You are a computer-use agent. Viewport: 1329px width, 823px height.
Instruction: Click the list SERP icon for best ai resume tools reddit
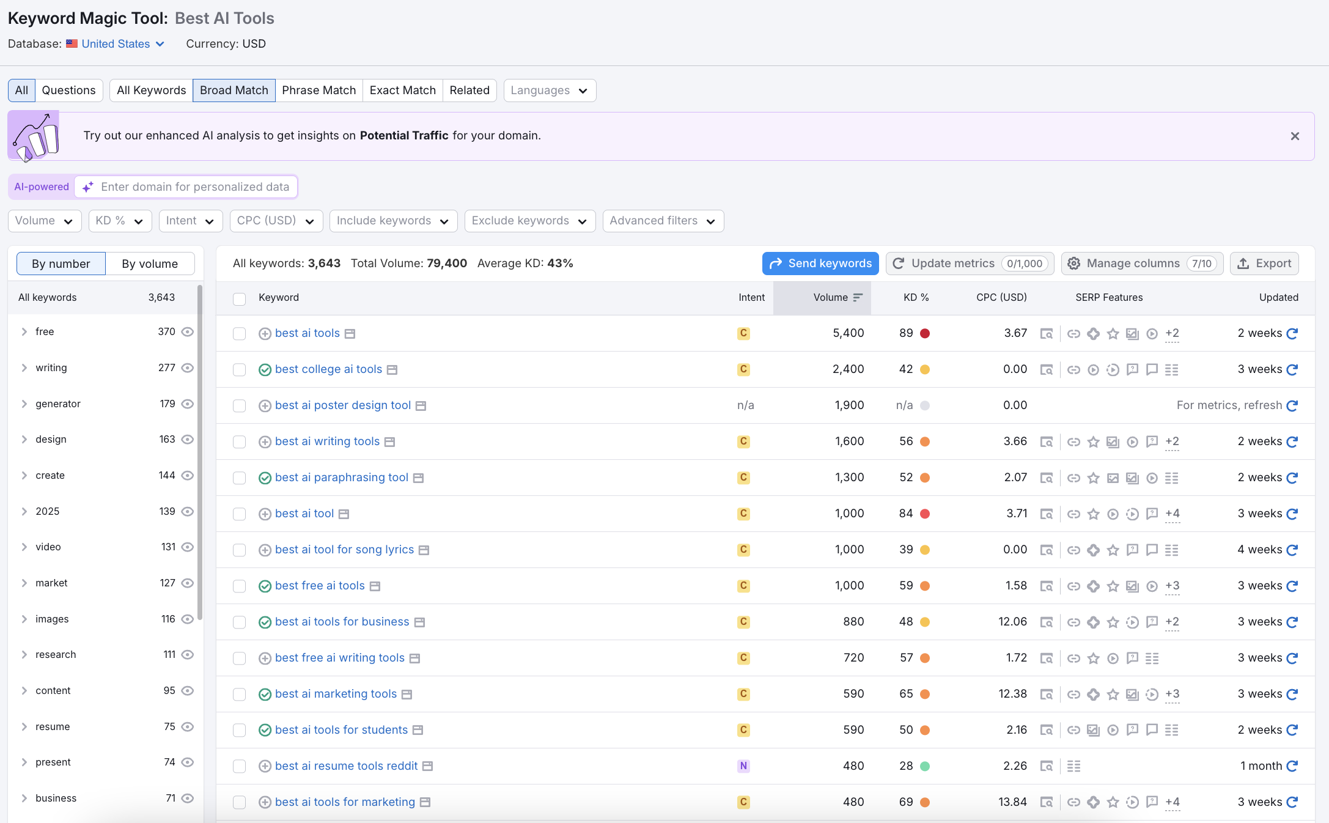point(1073,766)
